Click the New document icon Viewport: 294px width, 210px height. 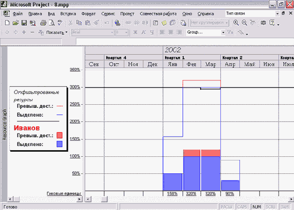pyautogui.click(x=7, y=23)
